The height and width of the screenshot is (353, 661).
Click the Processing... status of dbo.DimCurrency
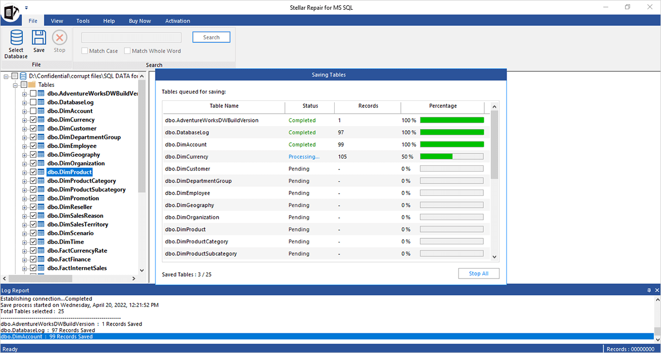click(x=304, y=157)
